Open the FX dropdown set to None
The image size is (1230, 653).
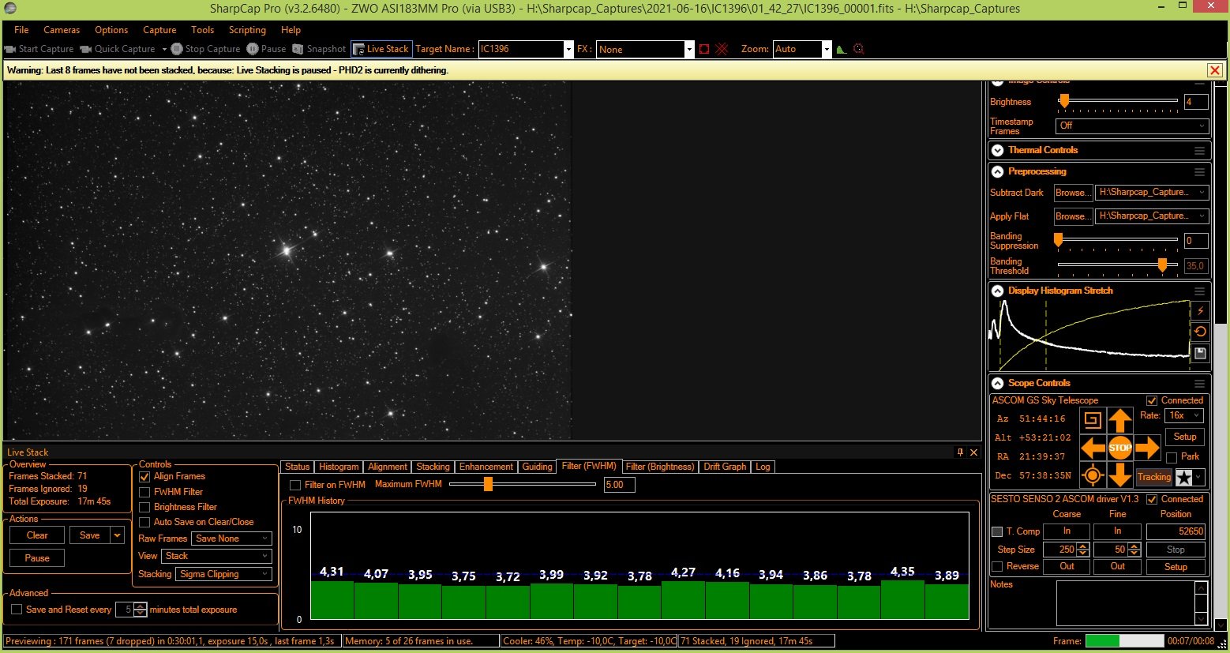(688, 49)
